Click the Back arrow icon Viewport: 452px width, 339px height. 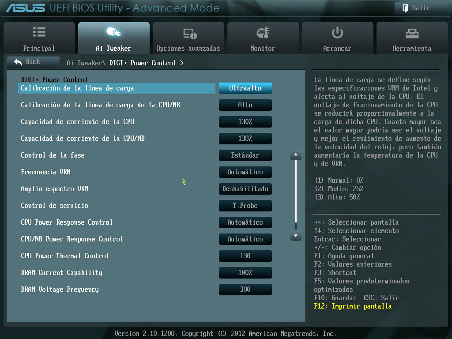(18, 62)
